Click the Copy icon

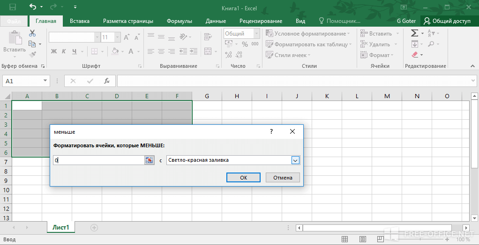[x=32, y=44]
